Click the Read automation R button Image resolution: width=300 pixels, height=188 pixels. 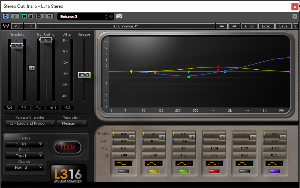tap(25, 16)
